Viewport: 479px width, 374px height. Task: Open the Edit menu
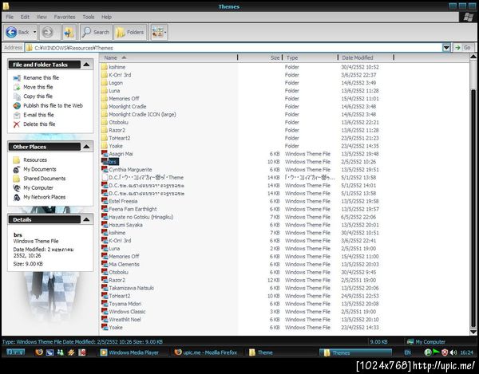tap(25, 17)
